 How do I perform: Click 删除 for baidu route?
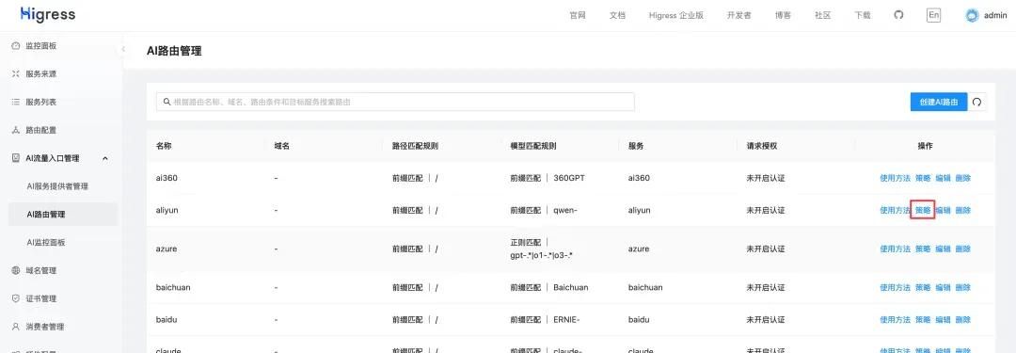(x=963, y=320)
